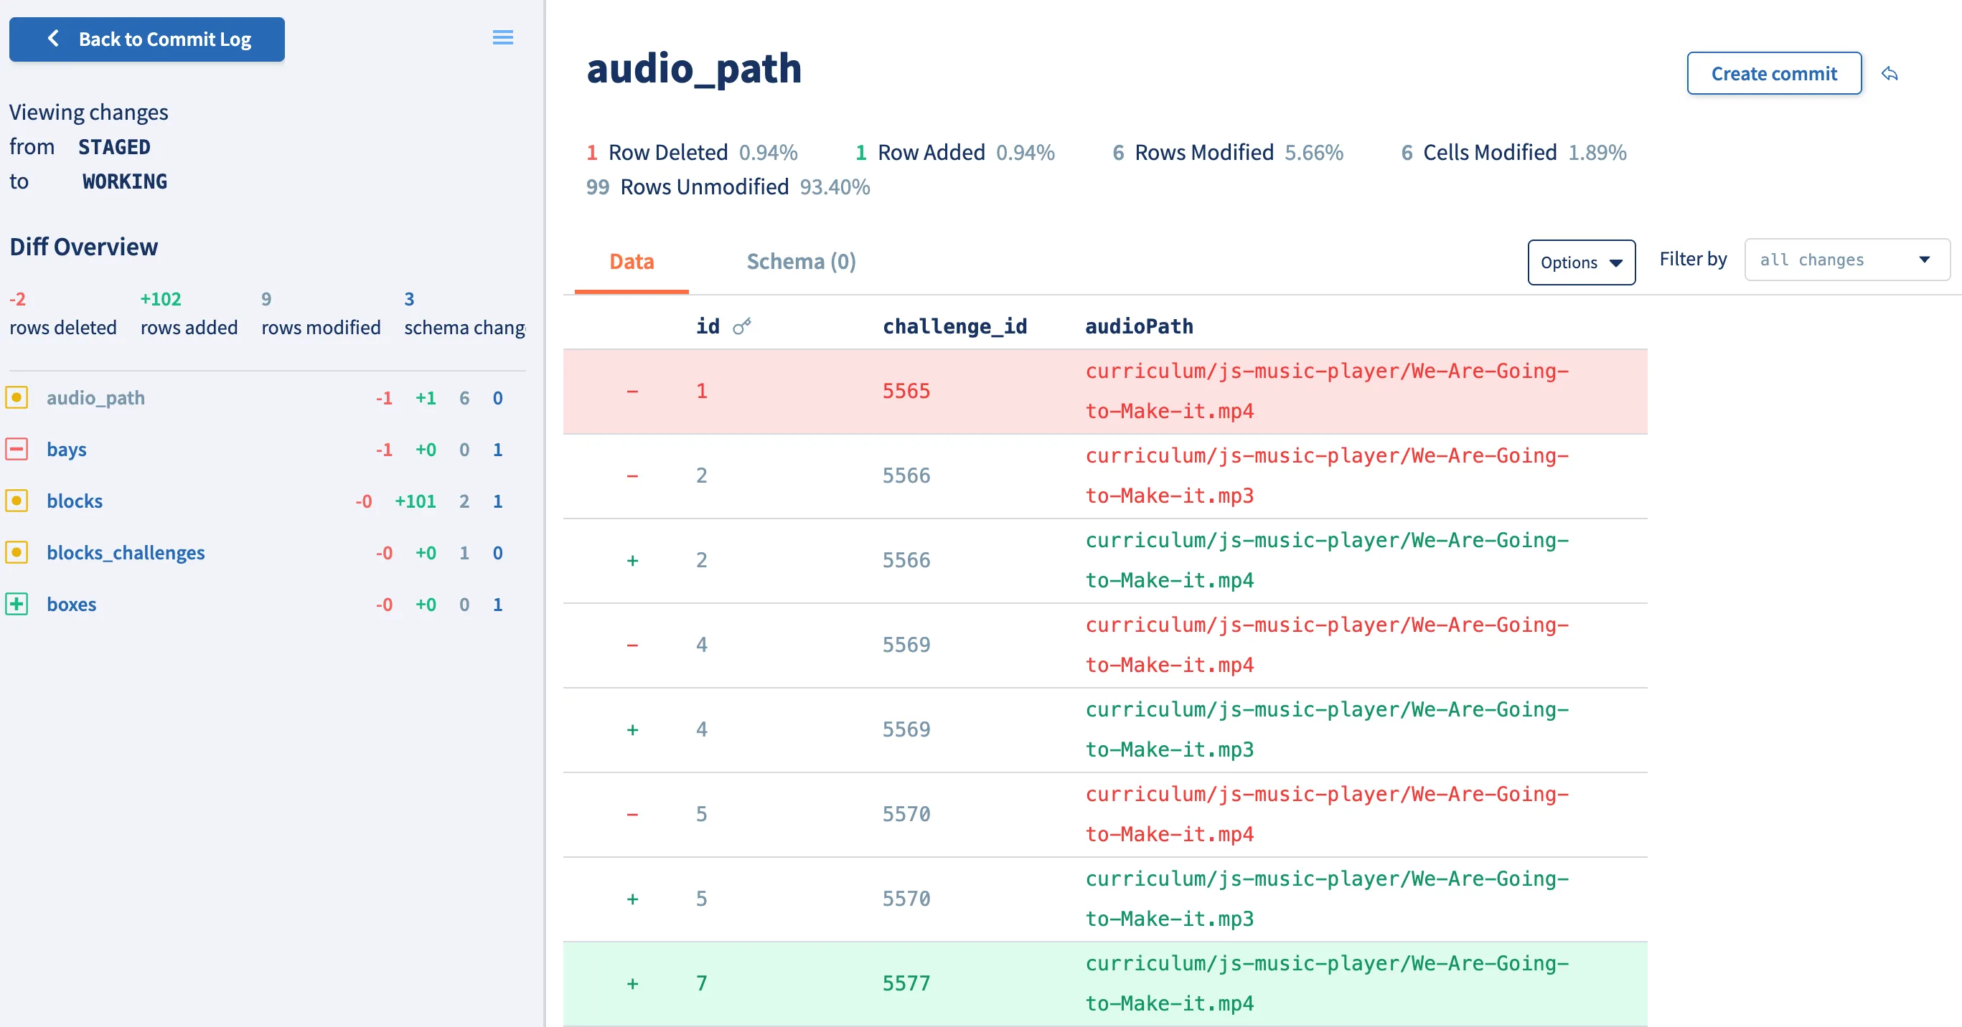The width and height of the screenshot is (1962, 1027).
Task: Click the modified-table icon beside audio_path
Action: click(17, 397)
